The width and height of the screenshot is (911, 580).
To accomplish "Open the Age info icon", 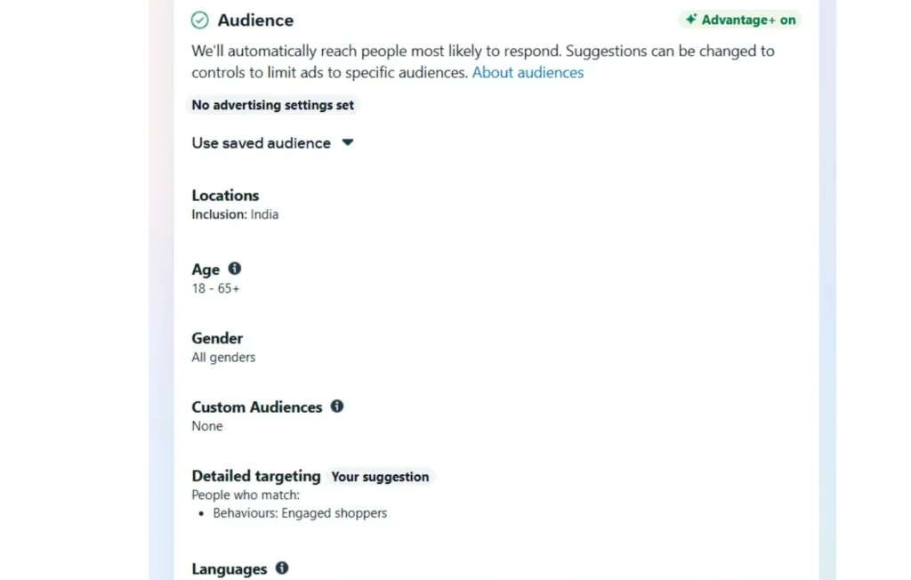I will tap(234, 269).
